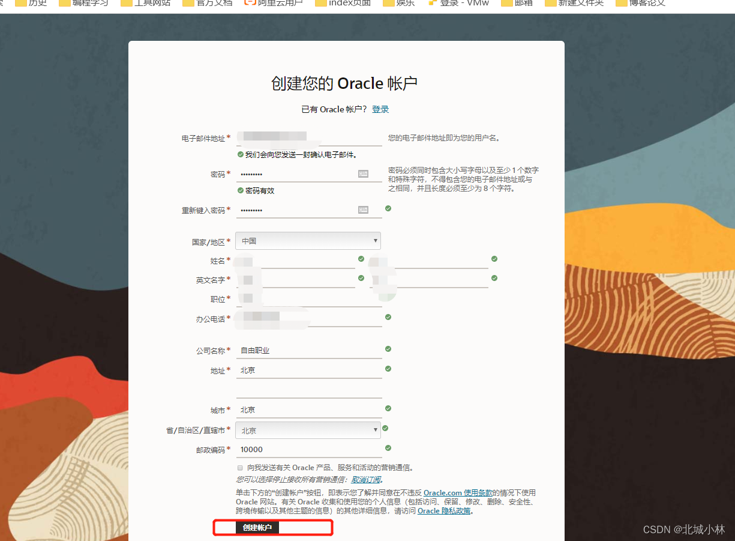Focus the 电子邮件地址 input field

click(x=309, y=138)
